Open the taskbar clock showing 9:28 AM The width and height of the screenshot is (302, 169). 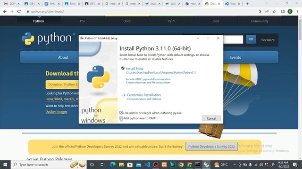point(283,165)
